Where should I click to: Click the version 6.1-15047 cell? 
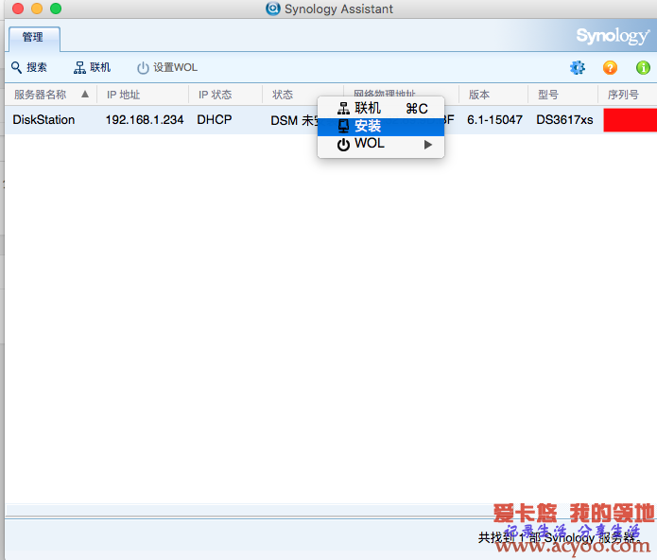[494, 120]
